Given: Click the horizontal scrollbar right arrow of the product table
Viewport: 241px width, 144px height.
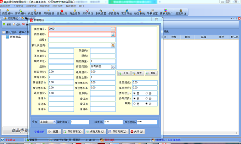Looking at the screenshot, I should pos(237,133).
